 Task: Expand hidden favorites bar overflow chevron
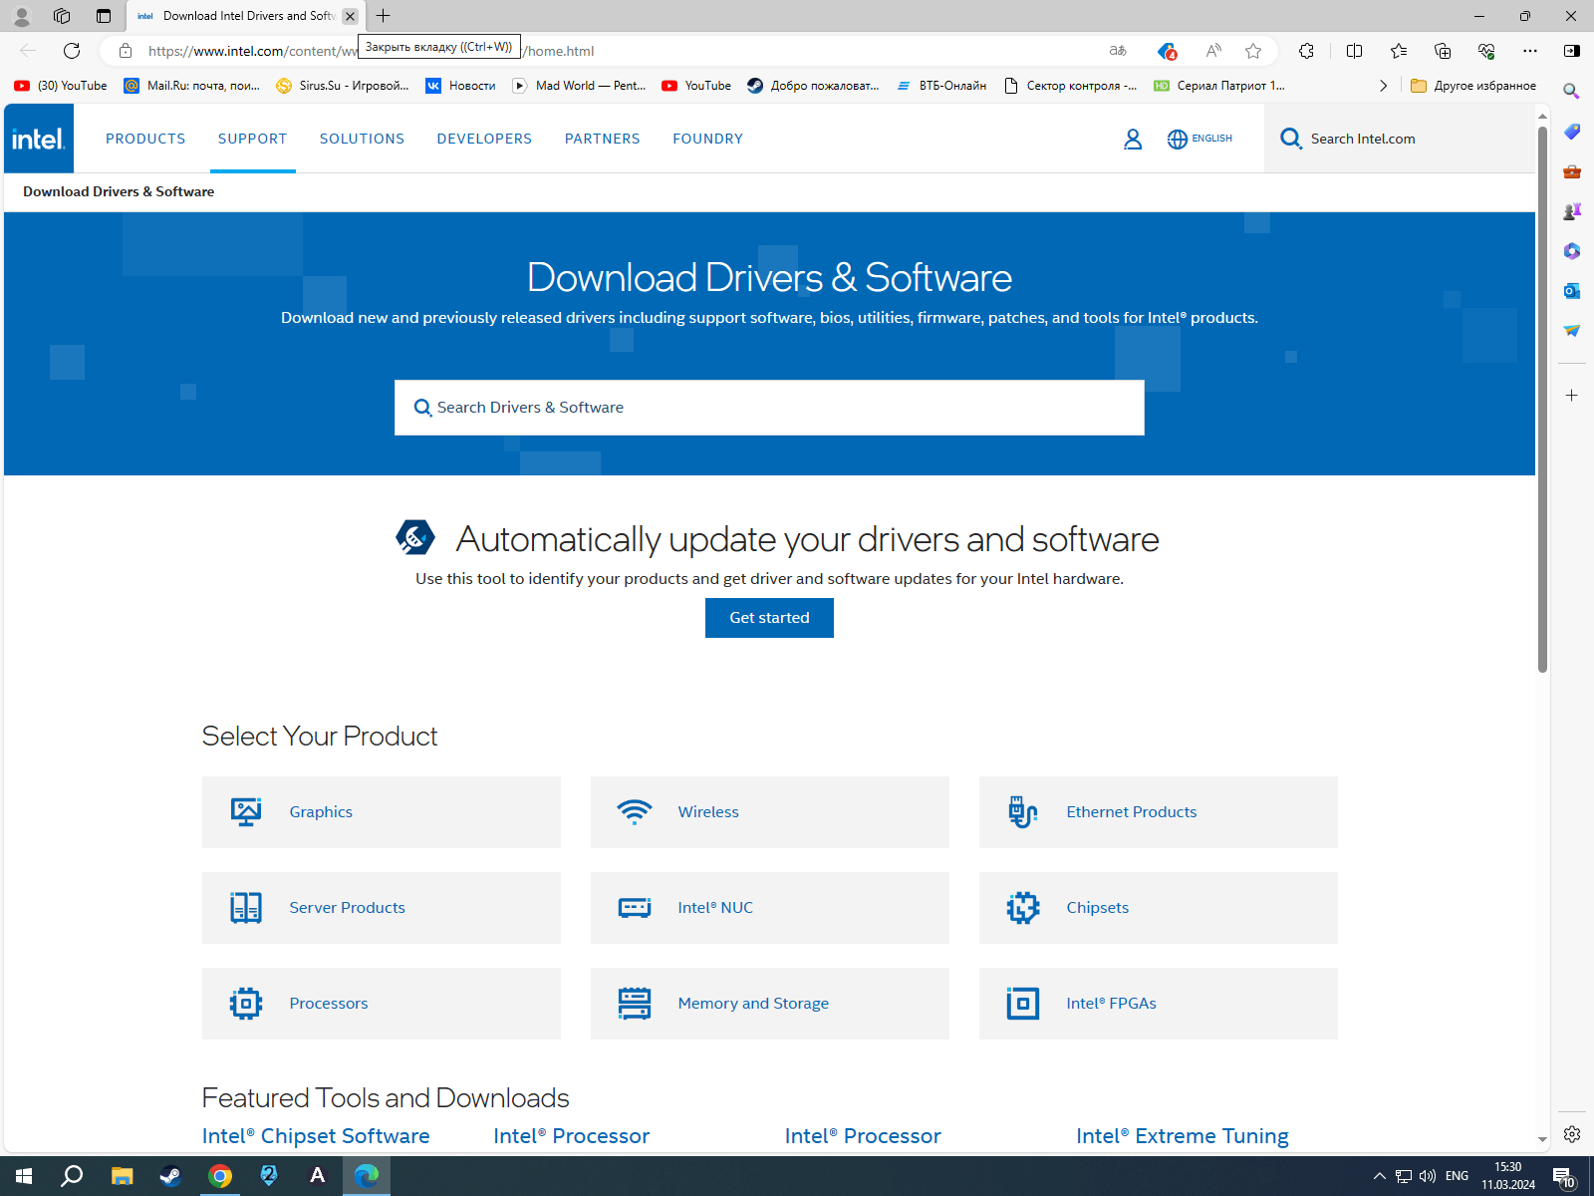tap(1383, 86)
